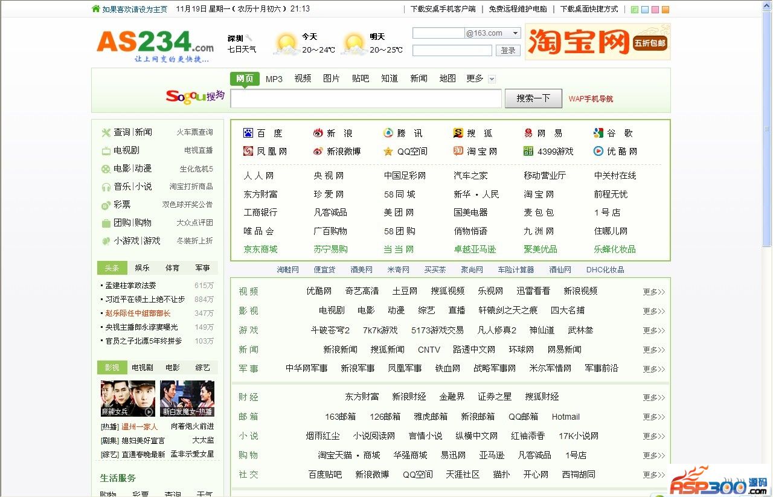
Task: Select the MP3 search tab
Action: coord(274,79)
